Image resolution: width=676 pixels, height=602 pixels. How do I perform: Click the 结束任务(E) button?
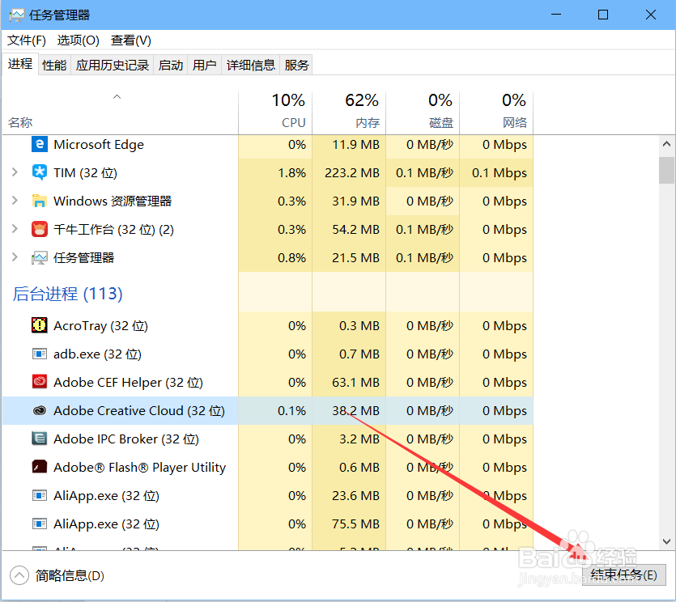[x=623, y=574]
